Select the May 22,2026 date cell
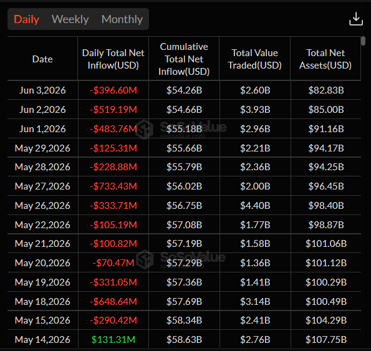 click(x=42, y=225)
